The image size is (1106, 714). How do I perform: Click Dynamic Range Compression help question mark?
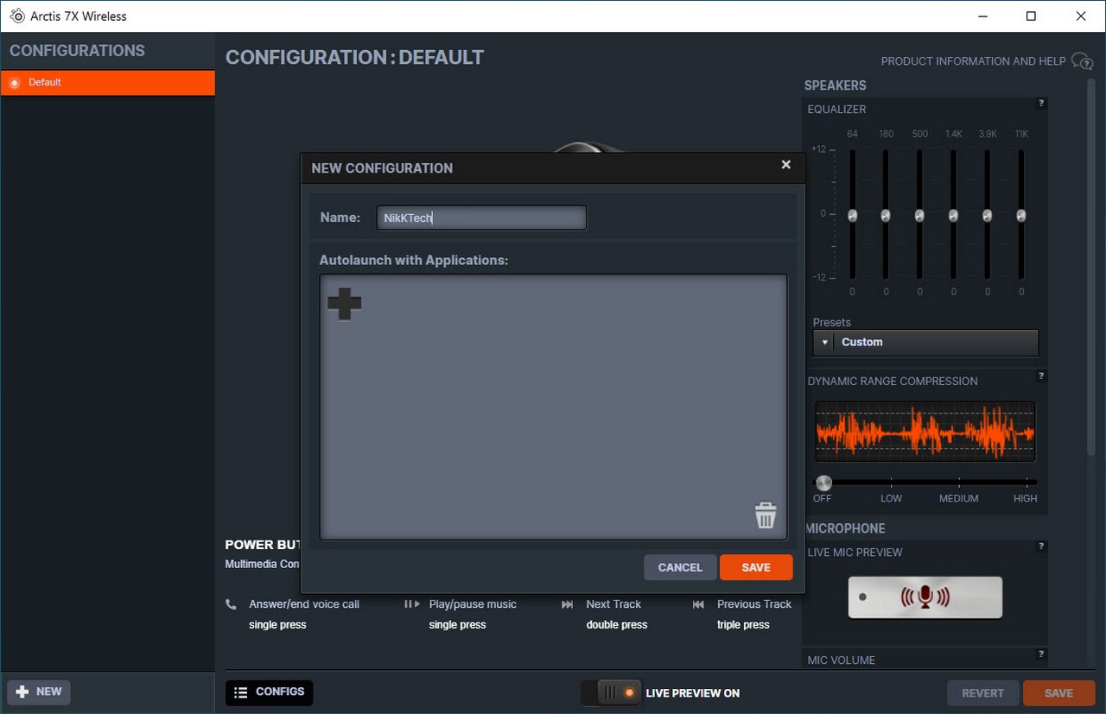click(x=1041, y=376)
